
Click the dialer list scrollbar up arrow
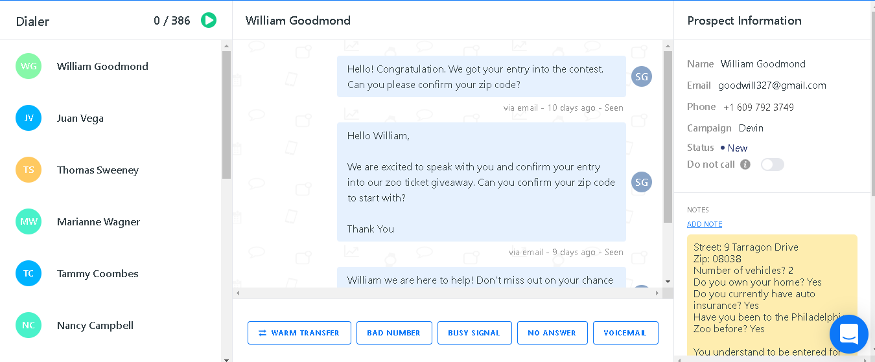(226, 45)
